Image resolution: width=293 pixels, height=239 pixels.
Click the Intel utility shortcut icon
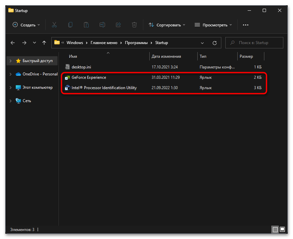[67, 87]
